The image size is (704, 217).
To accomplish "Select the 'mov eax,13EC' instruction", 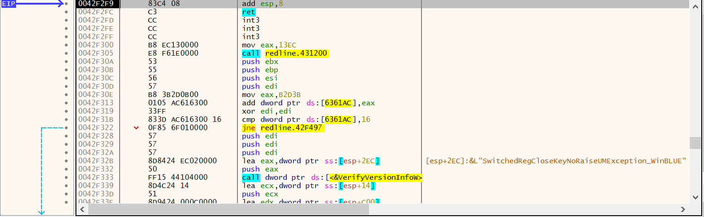I will [269, 45].
